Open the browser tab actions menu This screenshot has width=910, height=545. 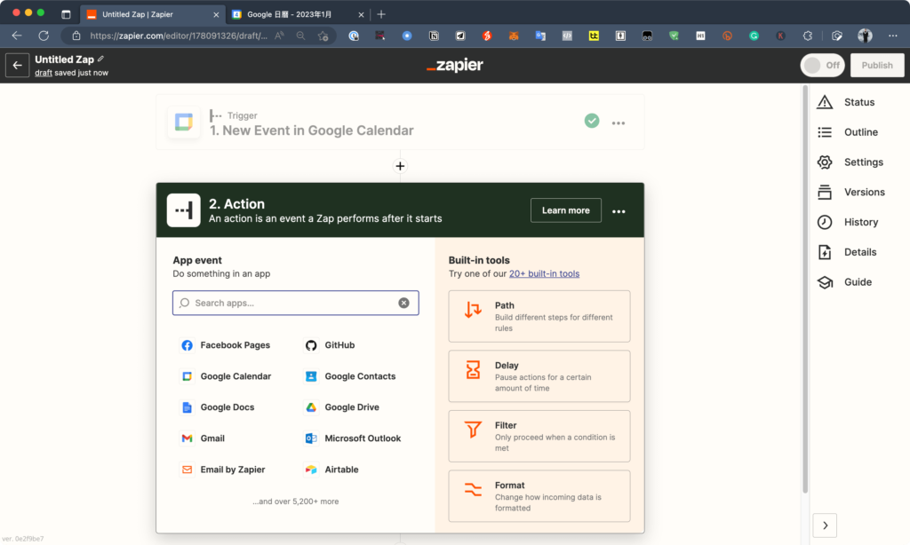pos(66,14)
